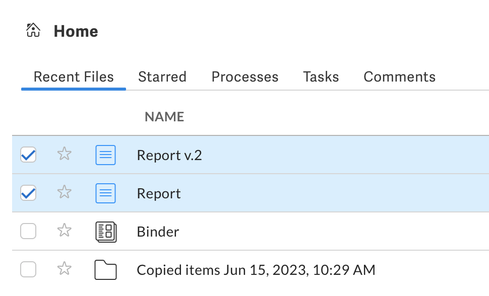Open the Report v.2 document icon
The height and width of the screenshot is (296, 489).
105,155
